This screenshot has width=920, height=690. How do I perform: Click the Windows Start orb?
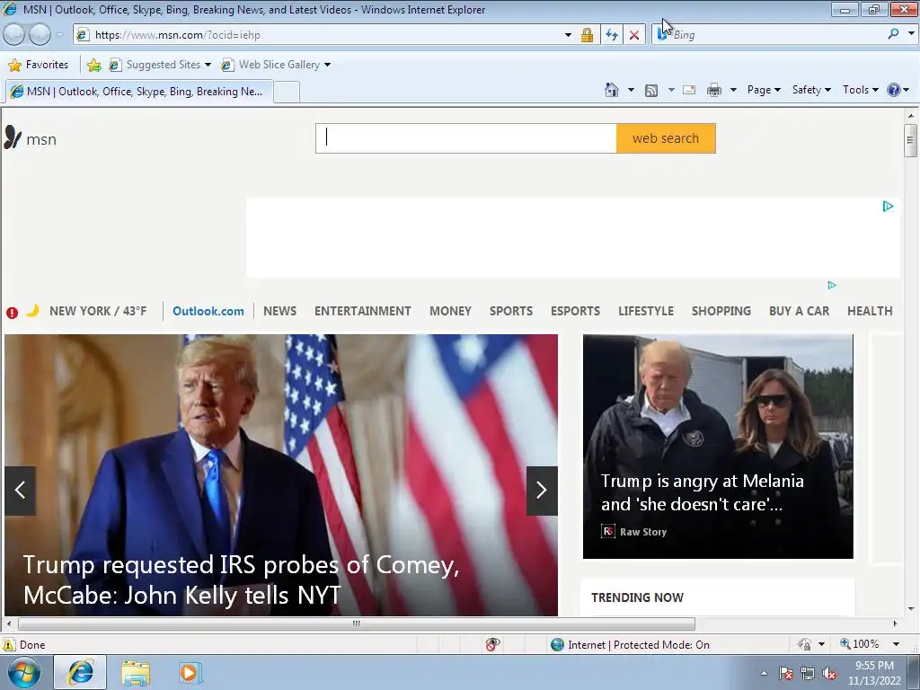coord(24,672)
